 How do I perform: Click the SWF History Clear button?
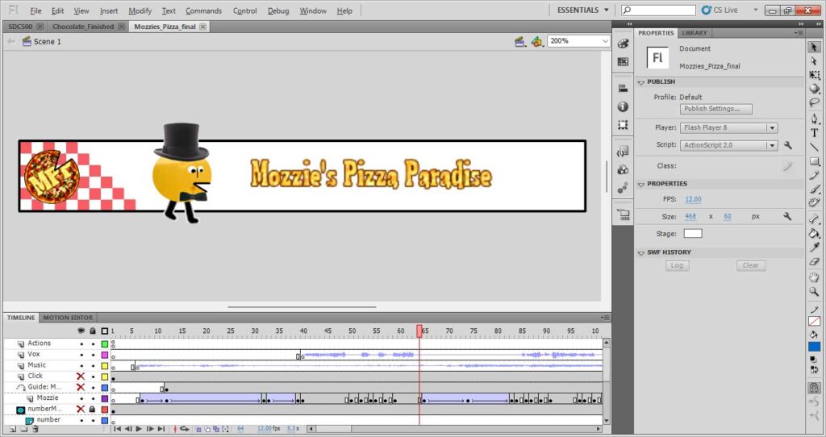(x=751, y=265)
